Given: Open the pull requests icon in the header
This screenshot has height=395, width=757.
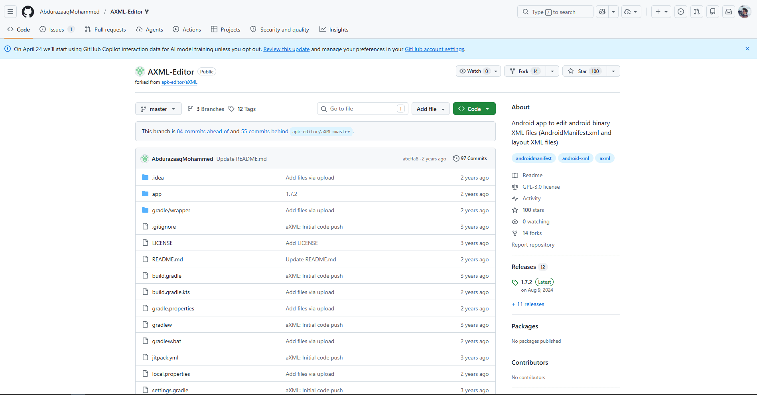Looking at the screenshot, I should click(697, 12).
